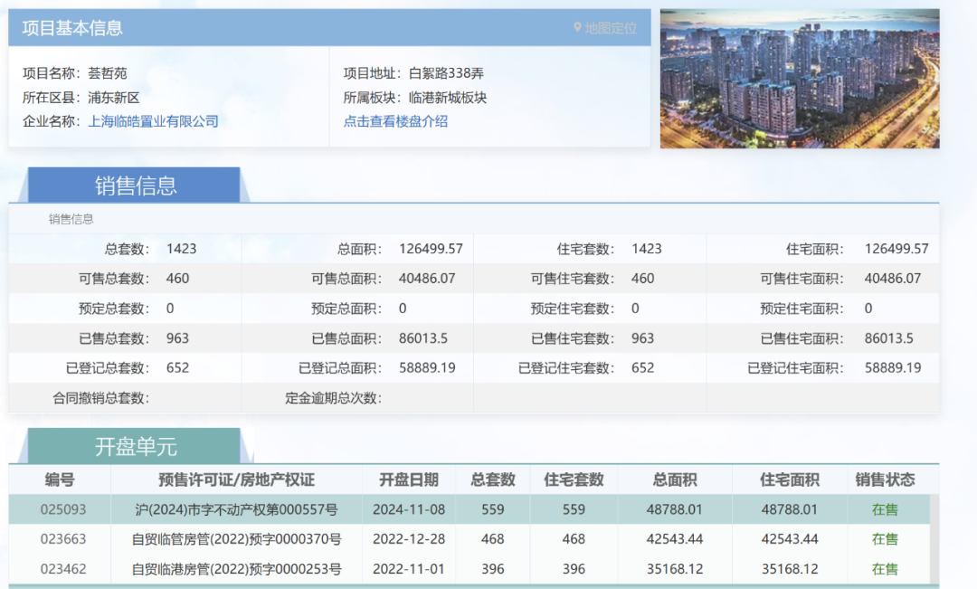The width and height of the screenshot is (977, 589).
Task: Click 点击查看楼盘介绍 link
Action: coord(395,121)
